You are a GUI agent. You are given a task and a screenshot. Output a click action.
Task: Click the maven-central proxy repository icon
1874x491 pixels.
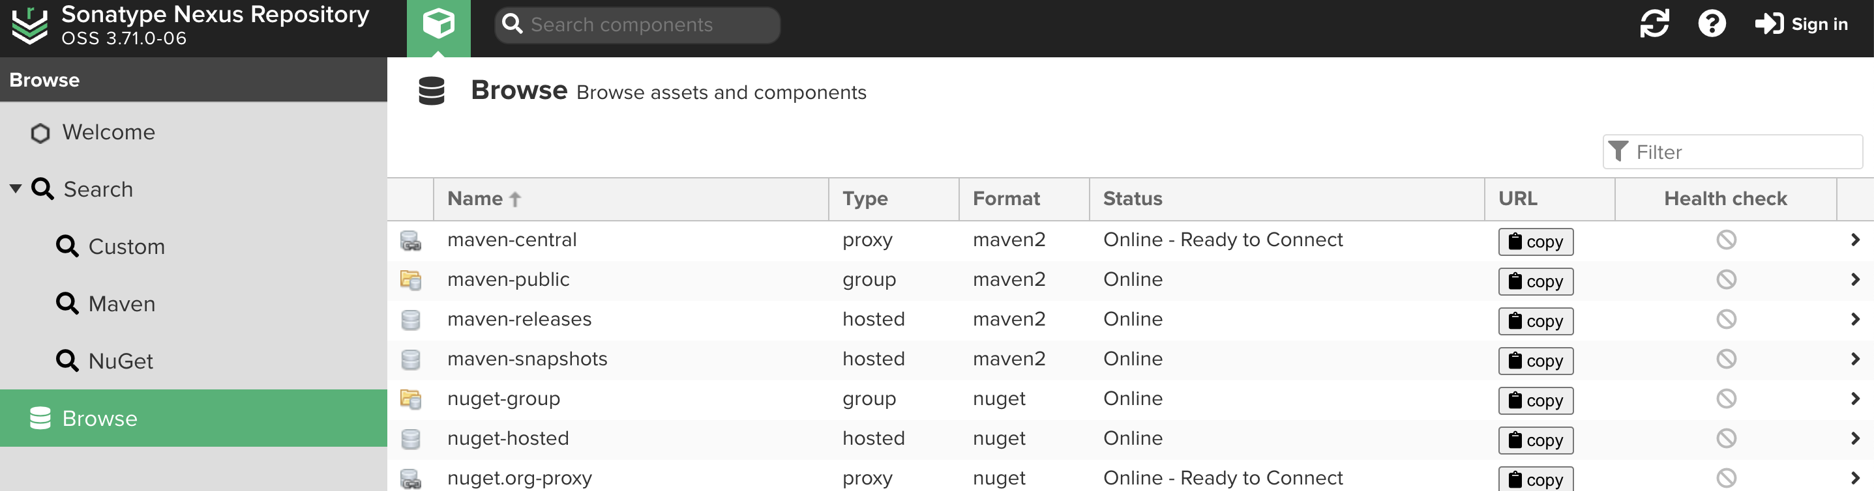[410, 240]
